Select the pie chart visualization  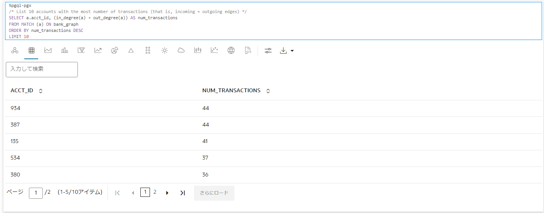tap(115, 50)
